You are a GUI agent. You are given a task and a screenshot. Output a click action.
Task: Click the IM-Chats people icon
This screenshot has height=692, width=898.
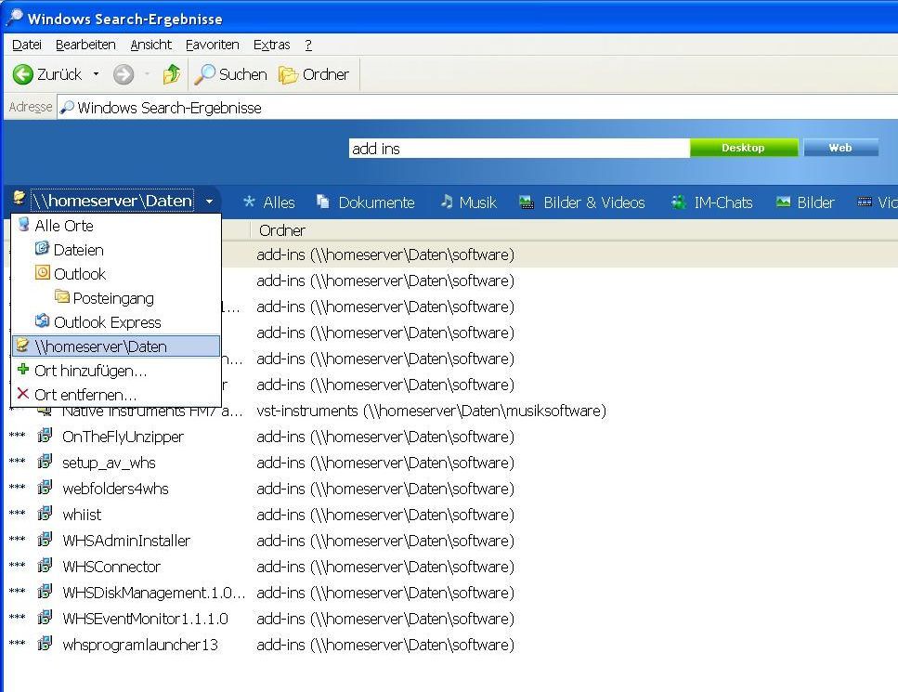click(x=679, y=202)
